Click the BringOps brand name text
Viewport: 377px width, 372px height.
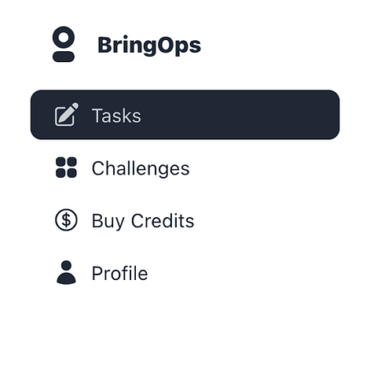tap(149, 46)
